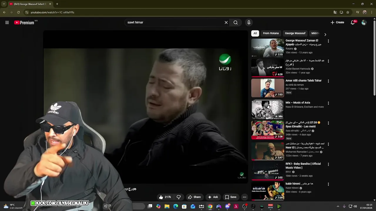376x211 pixels.
Task: Open the YouTube guide hamburger menu
Action: 7,23
